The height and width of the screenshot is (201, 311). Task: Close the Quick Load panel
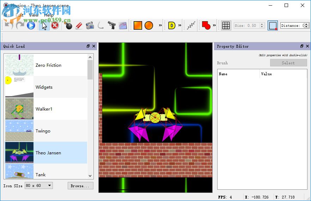pyautogui.click(x=94, y=46)
